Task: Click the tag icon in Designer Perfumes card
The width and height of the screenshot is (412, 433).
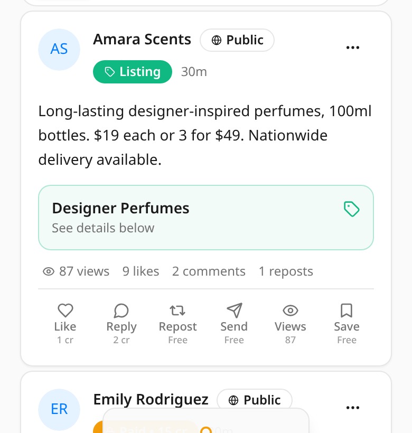Action: (x=352, y=209)
